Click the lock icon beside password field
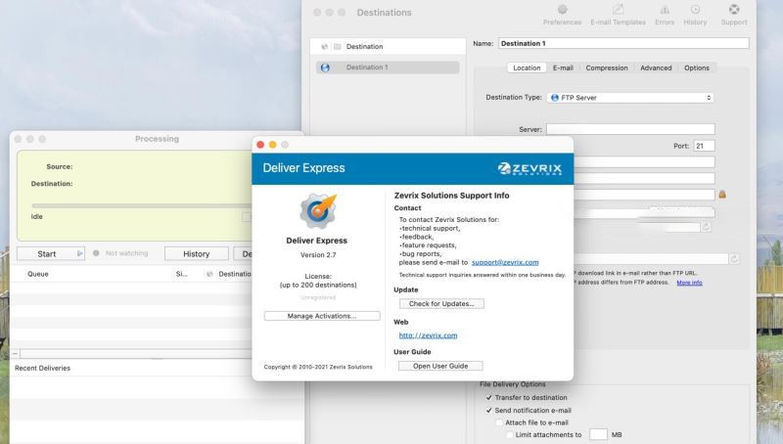Image resolution: width=783 pixels, height=444 pixels. [x=722, y=194]
